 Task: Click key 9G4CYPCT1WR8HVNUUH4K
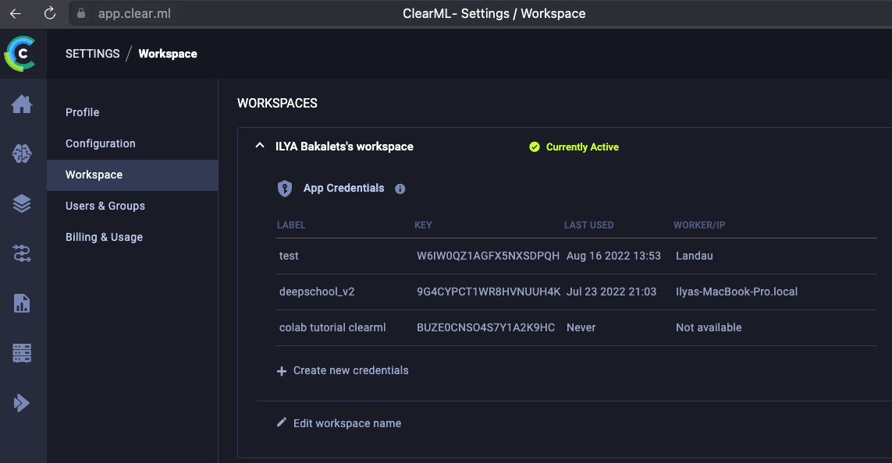pos(489,292)
